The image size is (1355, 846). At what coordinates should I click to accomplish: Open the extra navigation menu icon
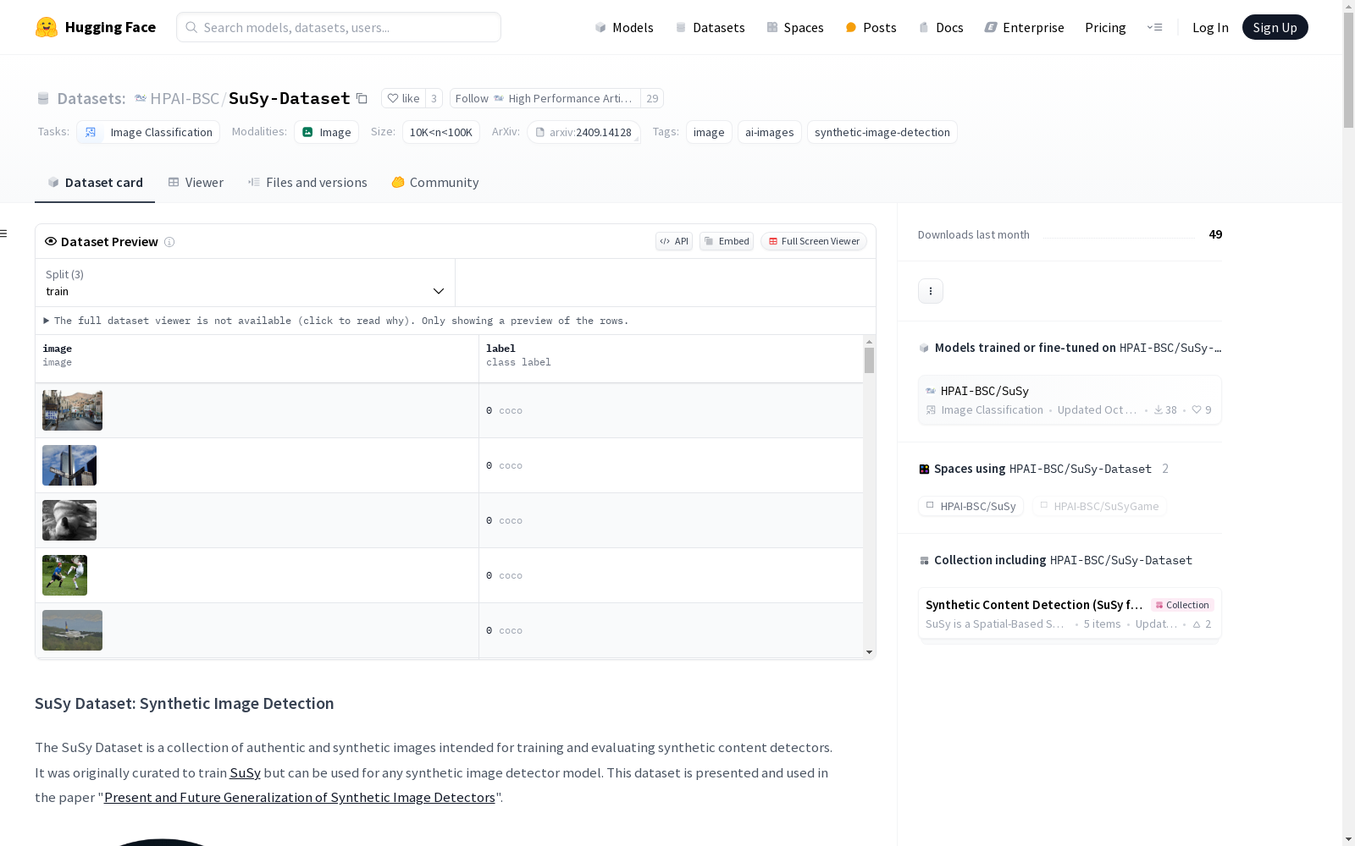pyautogui.click(x=1154, y=27)
